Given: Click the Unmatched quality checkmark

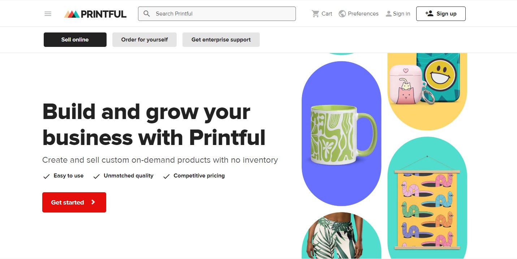Looking at the screenshot, I should pos(96,176).
